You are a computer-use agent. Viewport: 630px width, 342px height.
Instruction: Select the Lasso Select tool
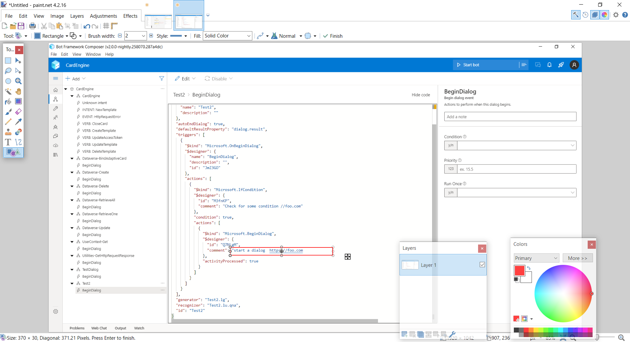pyautogui.click(x=8, y=71)
